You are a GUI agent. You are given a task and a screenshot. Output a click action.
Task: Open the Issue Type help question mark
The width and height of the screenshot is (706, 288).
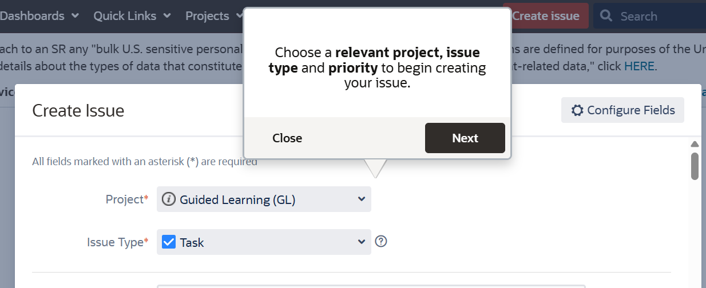point(381,242)
